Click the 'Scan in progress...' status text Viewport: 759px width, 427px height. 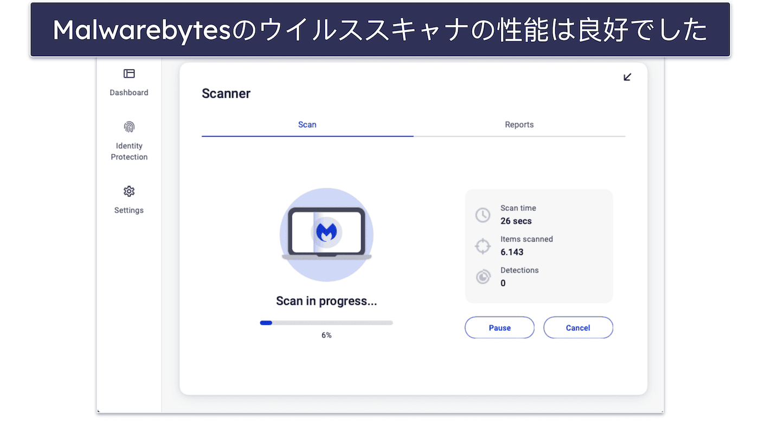tap(326, 301)
